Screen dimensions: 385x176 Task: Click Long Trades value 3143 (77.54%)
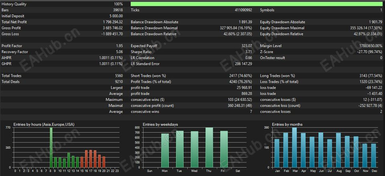pyautogui.click(x=371, y=76)
